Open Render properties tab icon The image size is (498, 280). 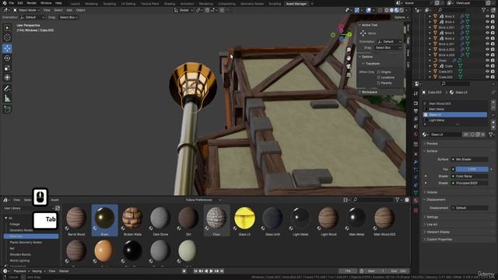(x=416, y=103)
